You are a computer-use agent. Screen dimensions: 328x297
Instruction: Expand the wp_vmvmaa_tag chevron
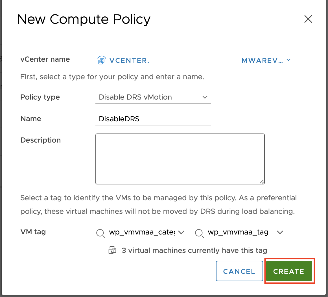point(280,233)
